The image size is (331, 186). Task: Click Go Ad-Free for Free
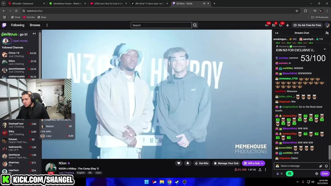[307, 25]
